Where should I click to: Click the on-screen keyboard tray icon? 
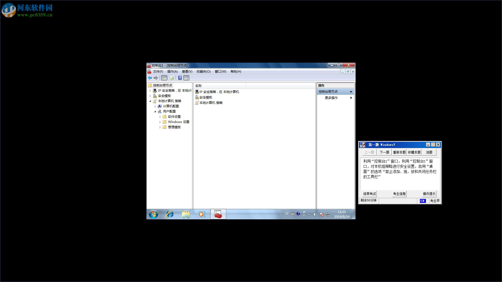pos(293,214)
